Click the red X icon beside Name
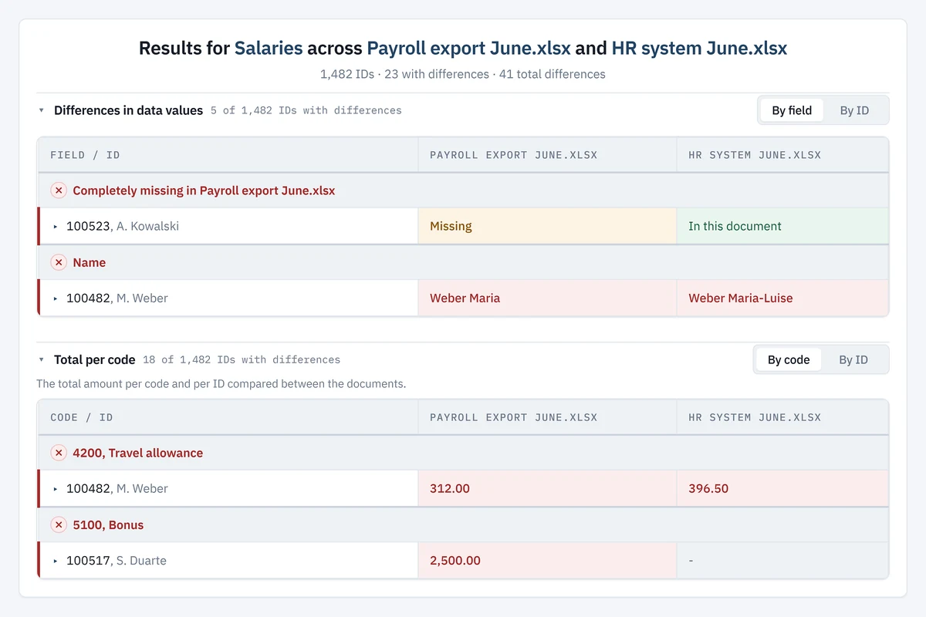 click(x=59, y=262)
